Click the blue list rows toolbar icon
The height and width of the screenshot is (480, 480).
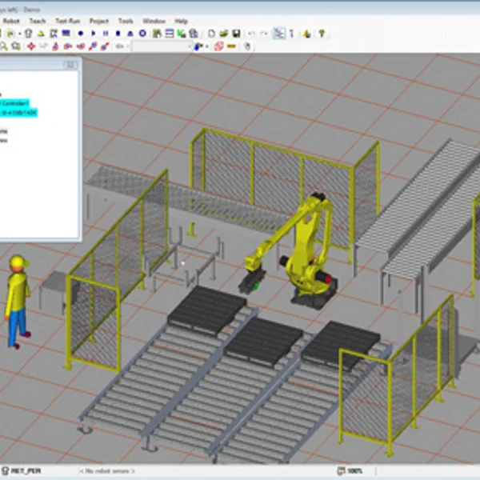(x=170, y=34)
